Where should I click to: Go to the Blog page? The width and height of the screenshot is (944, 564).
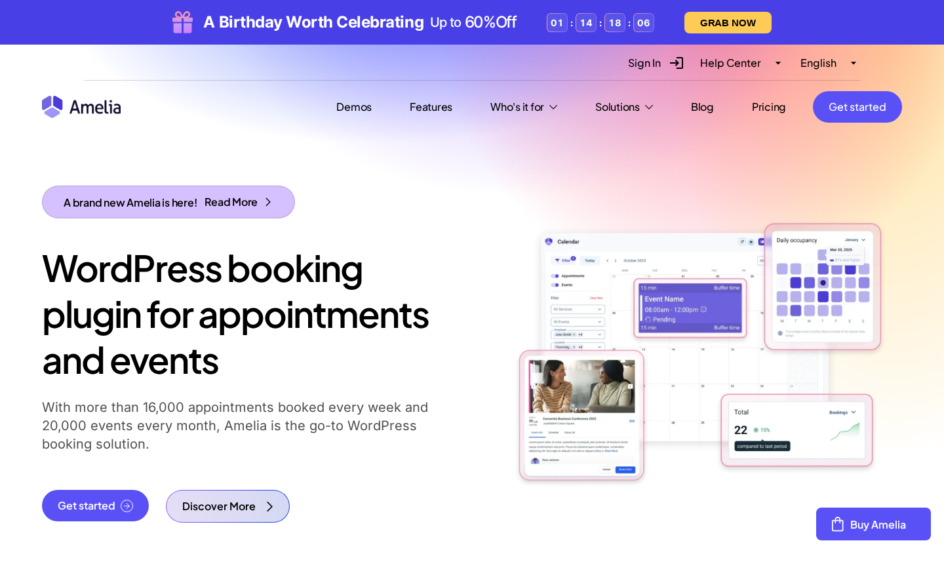(702, 107)
